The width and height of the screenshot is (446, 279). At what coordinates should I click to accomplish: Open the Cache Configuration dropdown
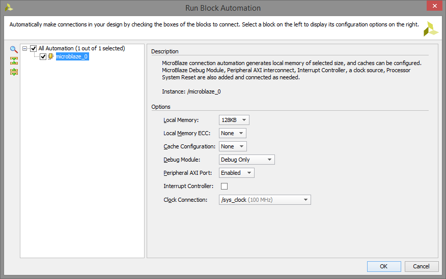pyautogui.click(x=233, y=146)
